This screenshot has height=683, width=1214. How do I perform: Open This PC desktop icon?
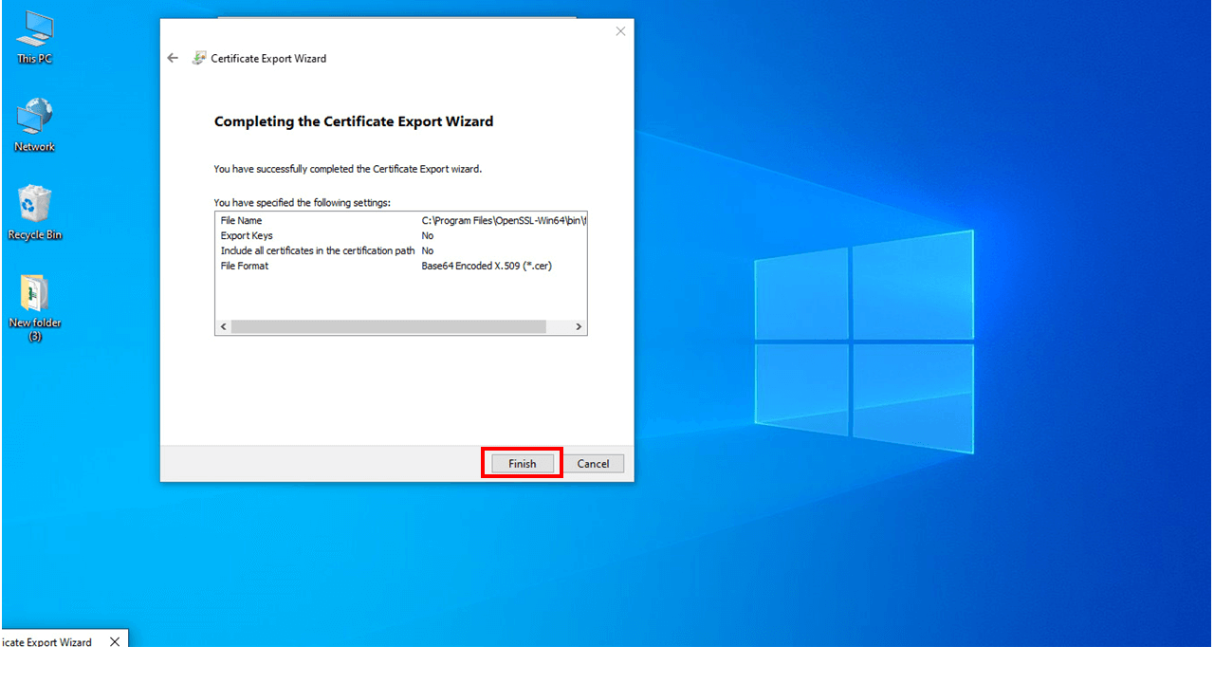click(34, 36)
